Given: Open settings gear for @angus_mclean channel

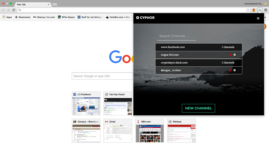Looking at the screenshot, I should (x=235, y=70).
